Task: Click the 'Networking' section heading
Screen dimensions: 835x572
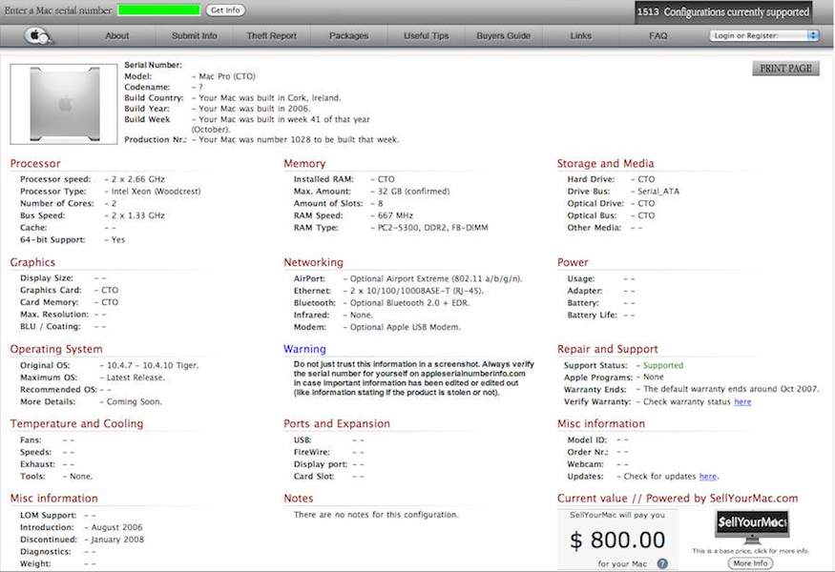Action: click(x=313, y=262)
